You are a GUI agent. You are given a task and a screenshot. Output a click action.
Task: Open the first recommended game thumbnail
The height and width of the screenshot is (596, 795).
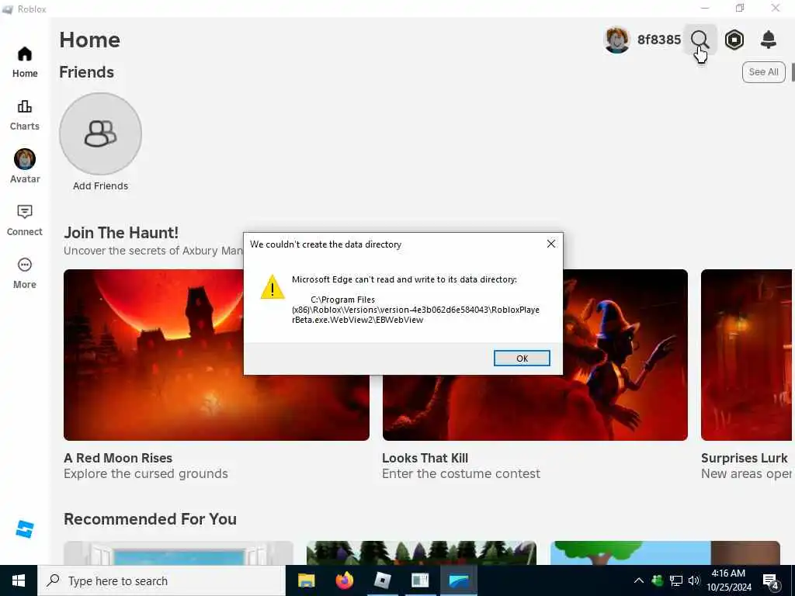click(x=179, y=553)
